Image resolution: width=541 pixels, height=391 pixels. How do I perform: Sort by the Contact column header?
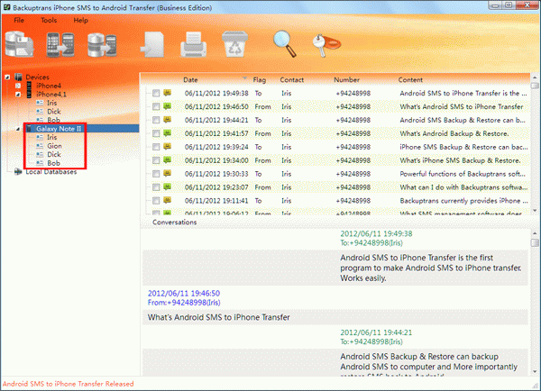291,79
